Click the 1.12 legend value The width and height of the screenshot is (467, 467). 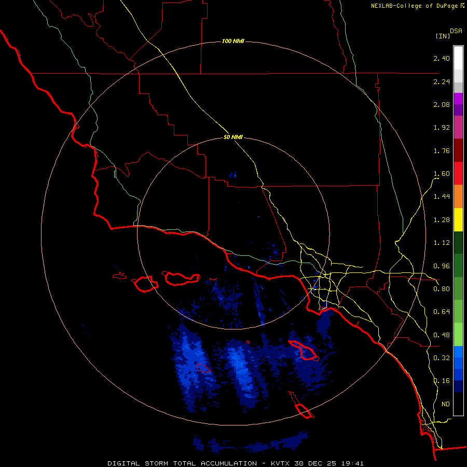click(442, 243)
